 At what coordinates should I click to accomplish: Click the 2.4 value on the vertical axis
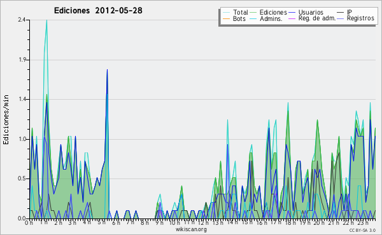22,20
